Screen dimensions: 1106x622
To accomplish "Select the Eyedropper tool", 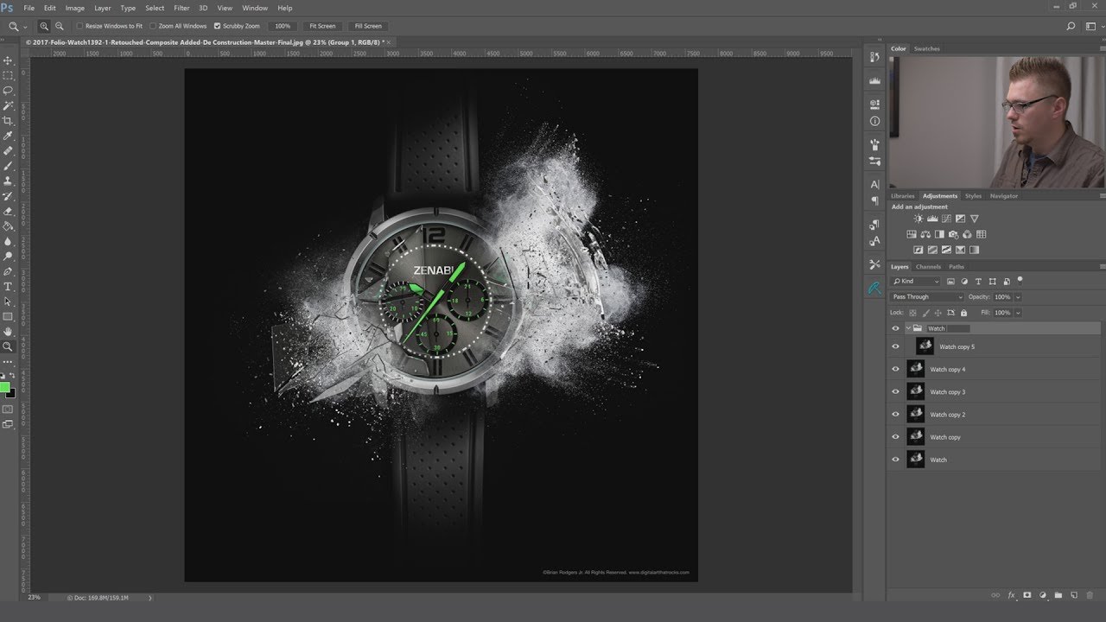I will pos(8,136).
